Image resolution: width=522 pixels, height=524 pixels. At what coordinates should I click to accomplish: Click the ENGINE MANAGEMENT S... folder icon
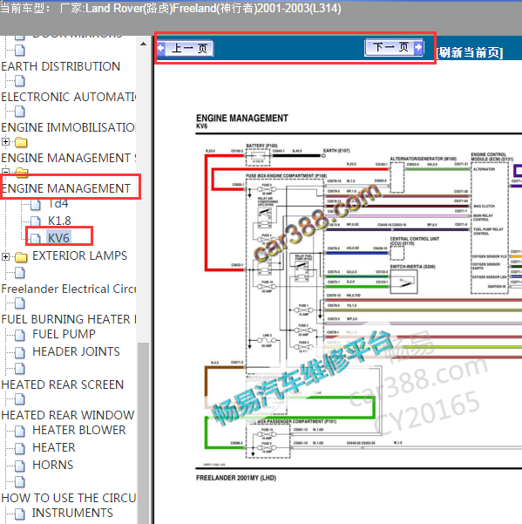pyautogui.click(x=21, y=142)
